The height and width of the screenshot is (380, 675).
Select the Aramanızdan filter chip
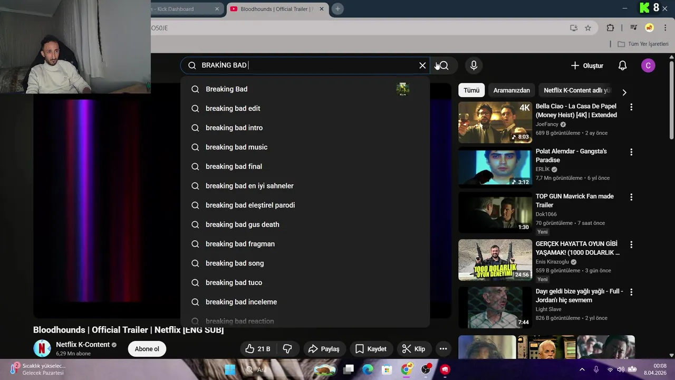tap(512, 90)
